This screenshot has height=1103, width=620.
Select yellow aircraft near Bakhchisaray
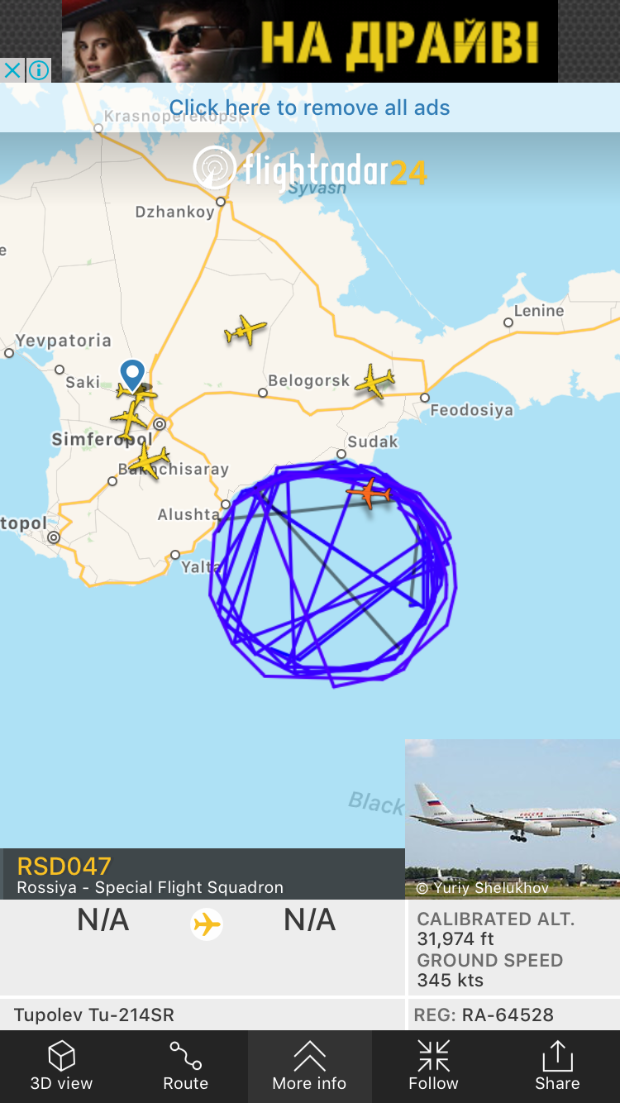coord(150,461)
